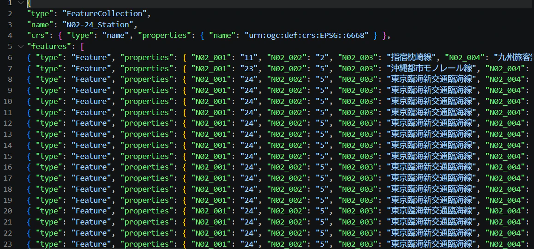Click line number 6 in the gutter
The width and height of the screenshot is (534, 249).
(10, 58)
